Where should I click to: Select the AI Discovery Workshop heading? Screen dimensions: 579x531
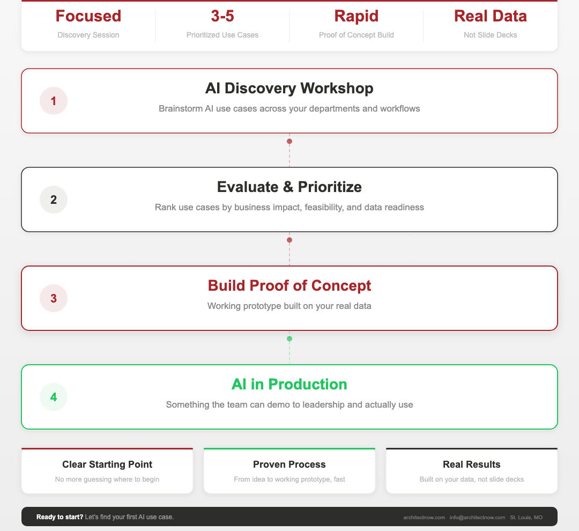(x=289, y=88)
